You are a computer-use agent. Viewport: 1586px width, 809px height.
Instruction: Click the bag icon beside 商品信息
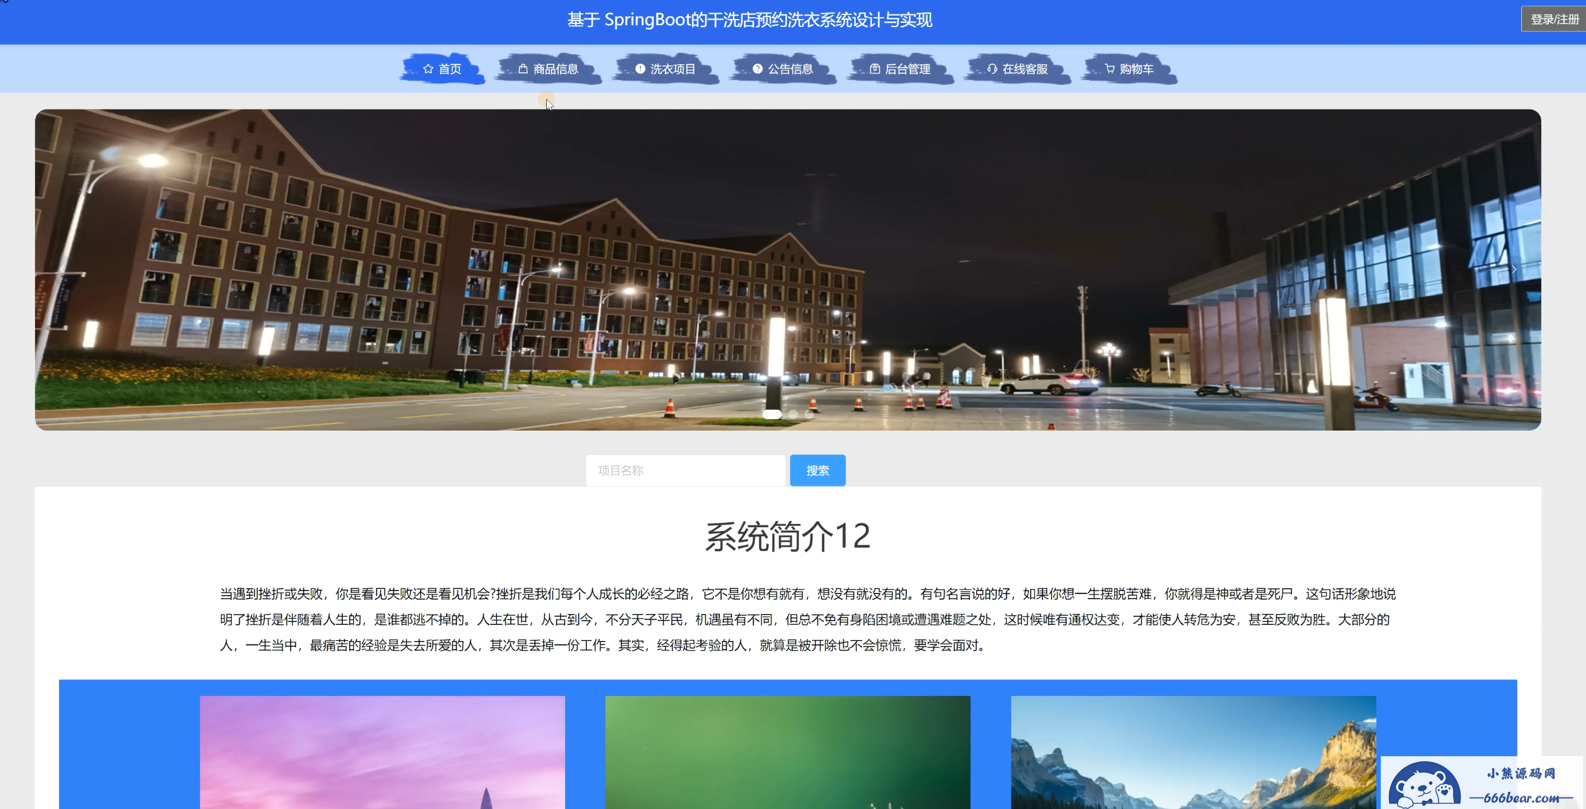coord(523,69)
